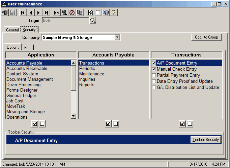Click the refresh page toolbar icon
This screenshot has width=230, height=168.
pyautogui.click(x=90, y=13)
